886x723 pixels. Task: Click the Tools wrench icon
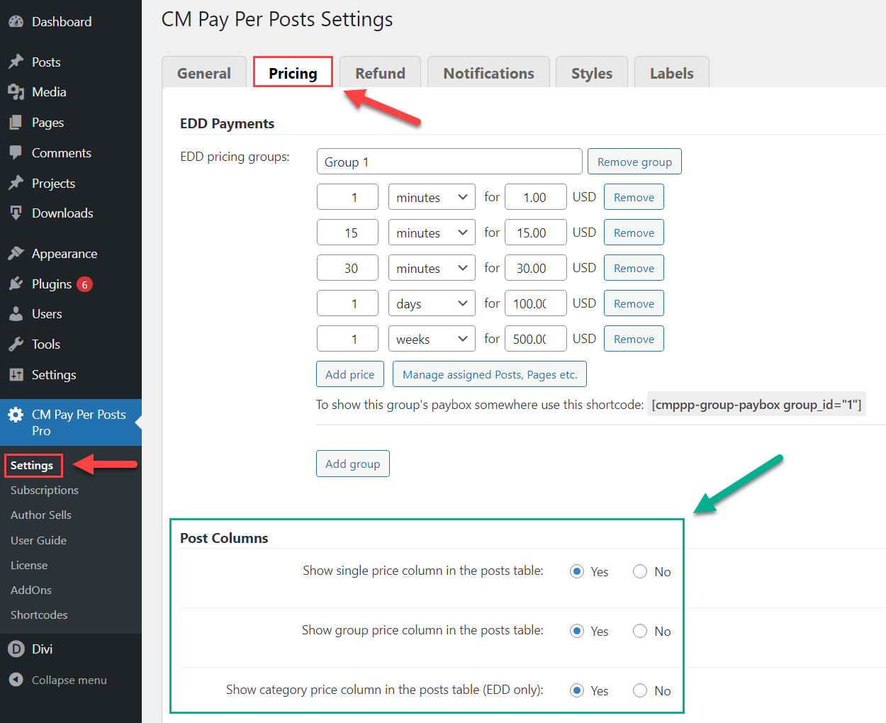[x=16, y=344]
